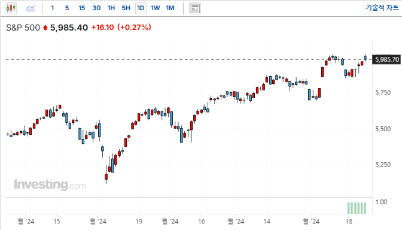
Task: Open the news panel icon beside 1M
Action: click(195, 8)
